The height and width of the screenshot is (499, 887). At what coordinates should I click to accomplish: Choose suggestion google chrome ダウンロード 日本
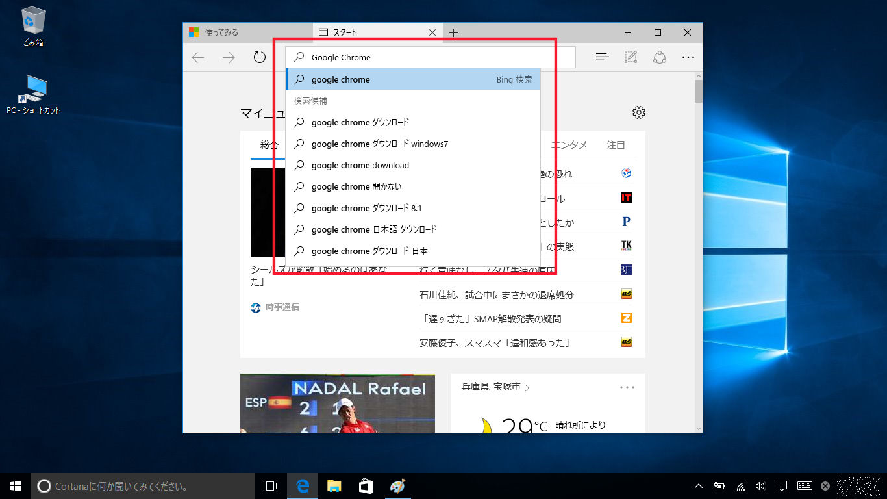click(413, 251)
